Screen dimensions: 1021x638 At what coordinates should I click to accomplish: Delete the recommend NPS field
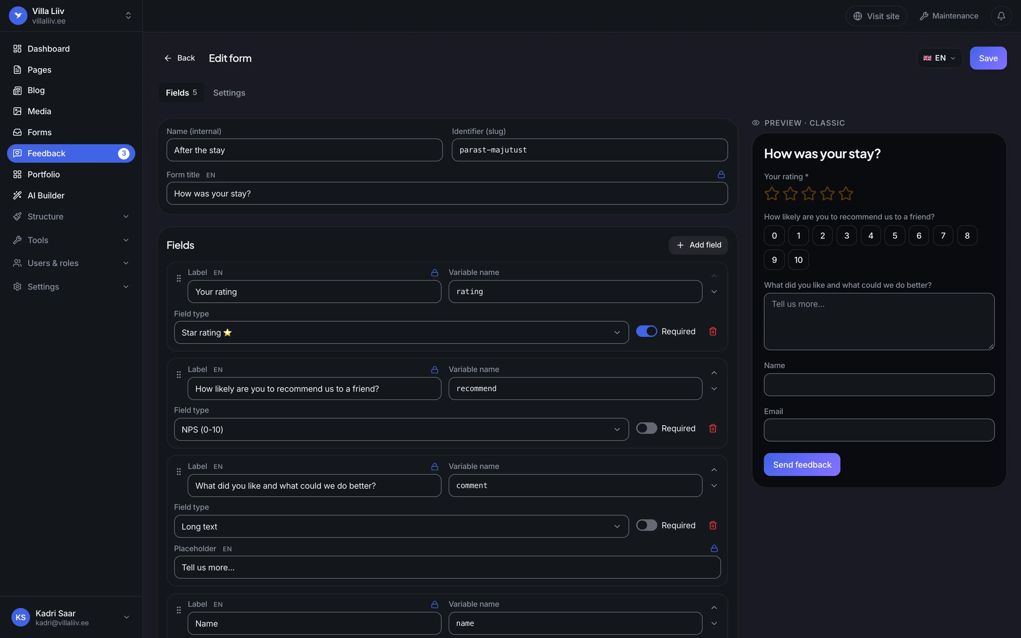coord(712,429)
